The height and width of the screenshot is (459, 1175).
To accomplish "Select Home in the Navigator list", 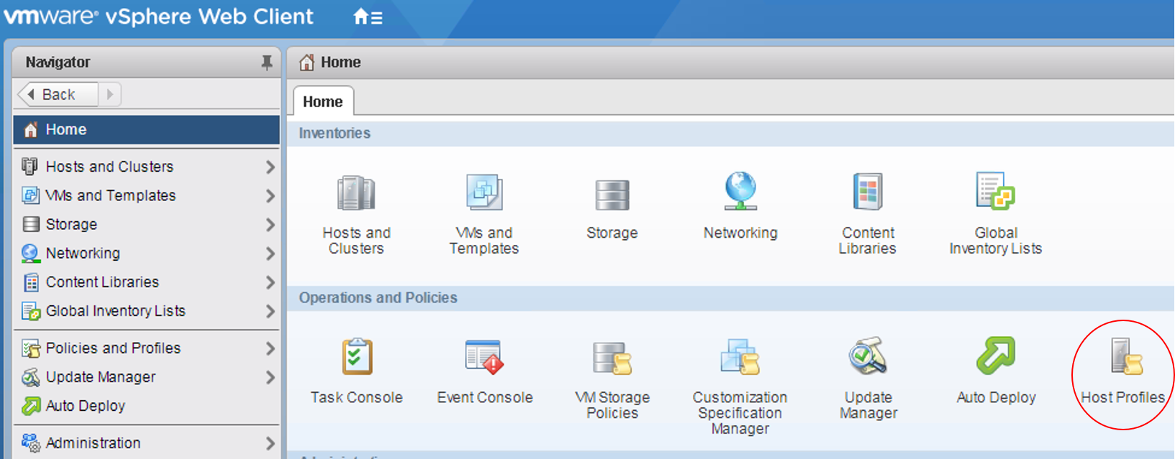I will (147, 129).
